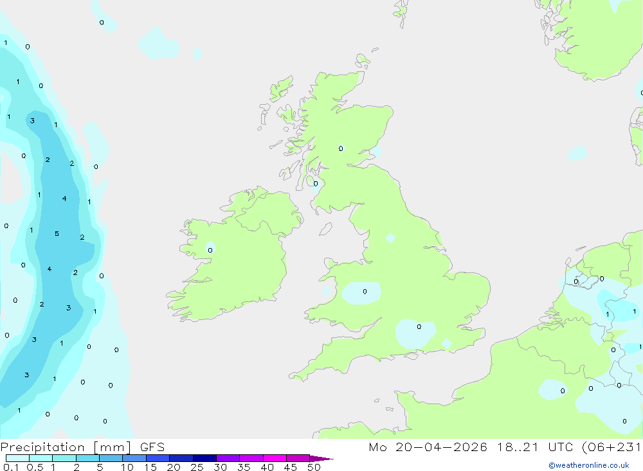Click the '0.1' legend scale label
Image resolution: width=643 pixels, height=471 pixels.
[x=11, y=467]
